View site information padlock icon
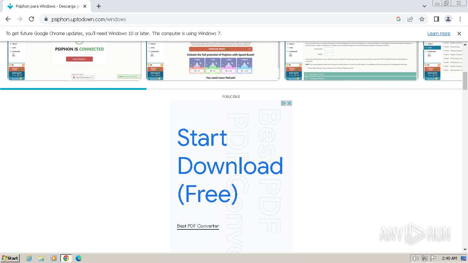This screenshot has height=263, width=468. click(46, 19)
